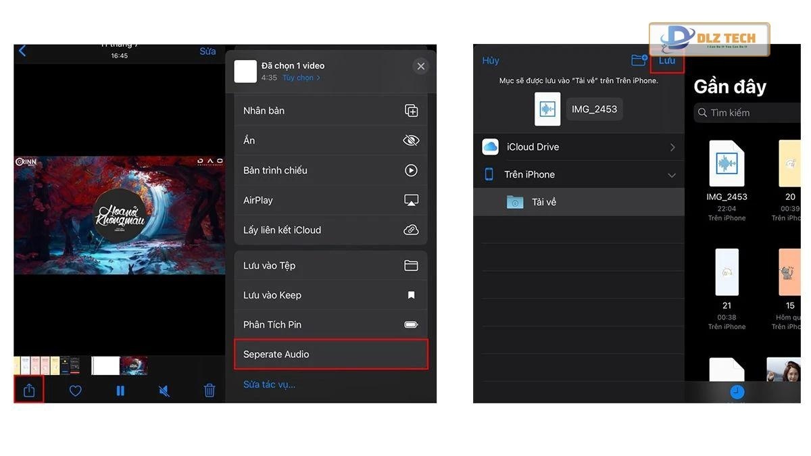Expand iCloud Drive location chevron

click(672, 147)
